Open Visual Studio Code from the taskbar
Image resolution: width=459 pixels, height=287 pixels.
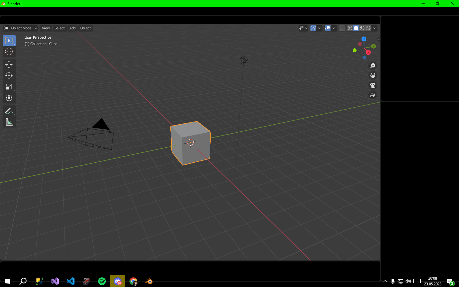(x=71, y=281)
